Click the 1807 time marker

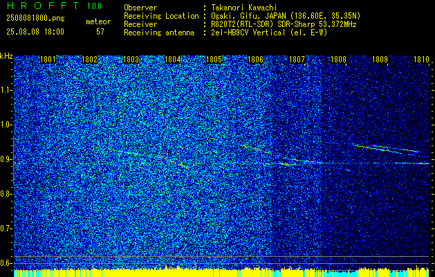pos(297,60)
